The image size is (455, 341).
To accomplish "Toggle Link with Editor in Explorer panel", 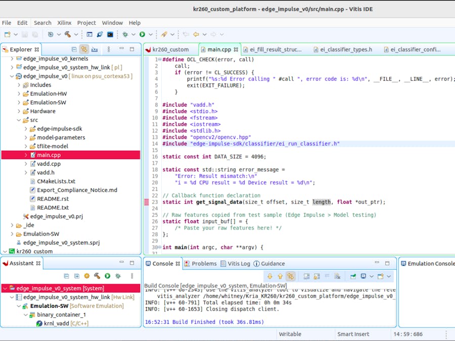I will pyautogui.click(x=84, y=50).
